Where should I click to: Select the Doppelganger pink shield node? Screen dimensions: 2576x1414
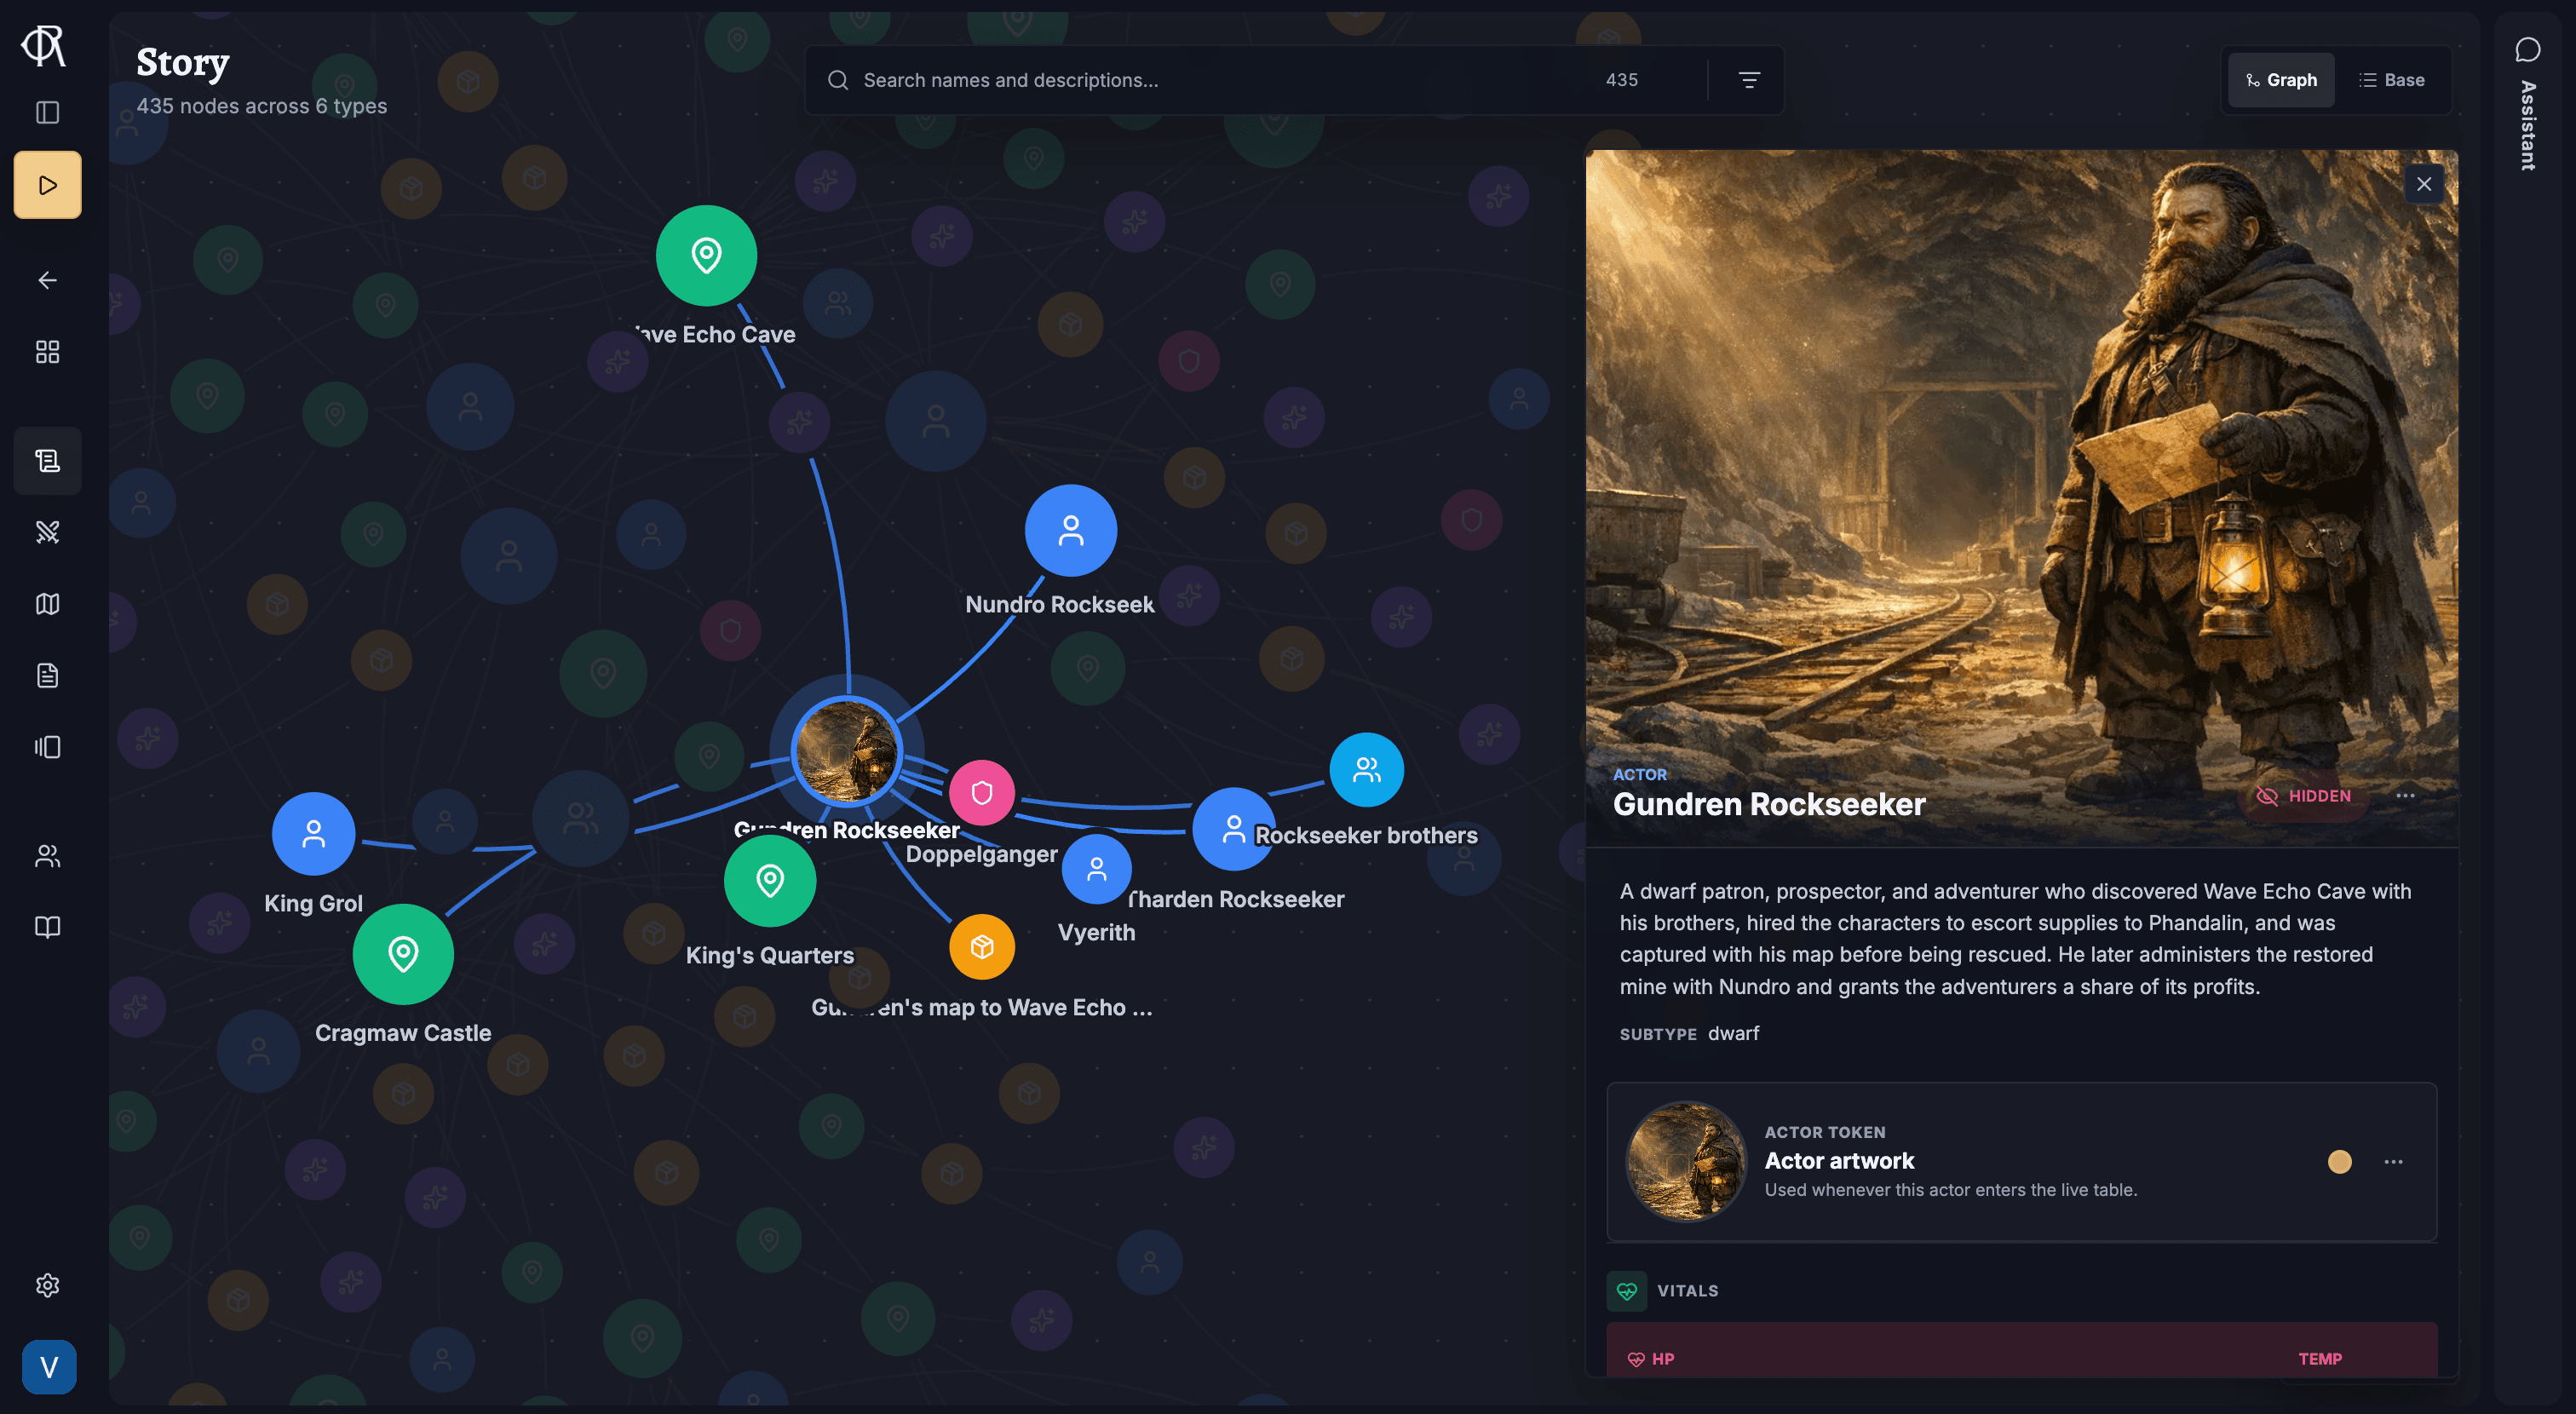(x=982, y=793)
